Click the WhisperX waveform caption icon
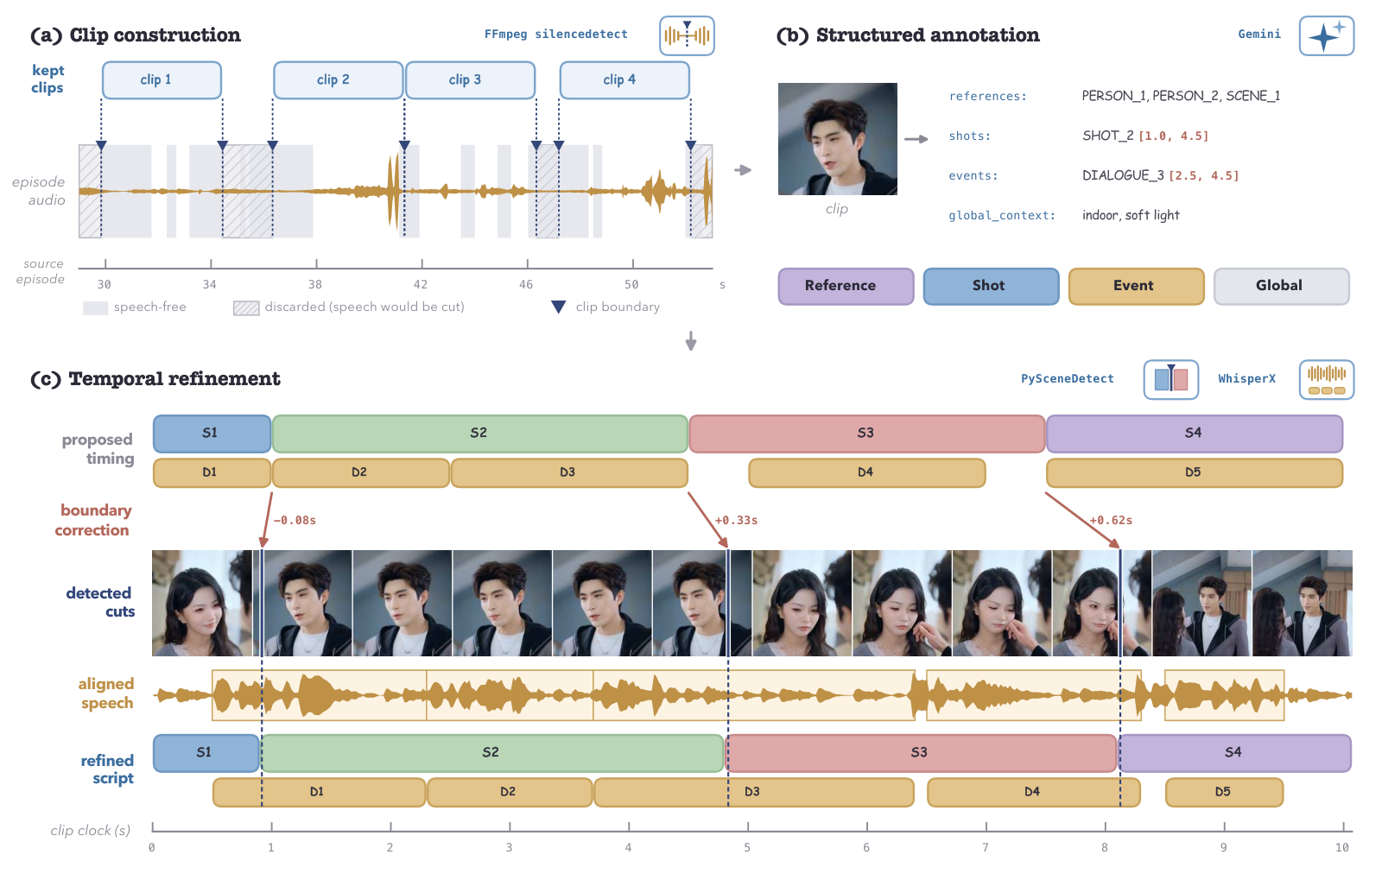The height and width of the screenshot is (880, 1382). click(1327, 379)
